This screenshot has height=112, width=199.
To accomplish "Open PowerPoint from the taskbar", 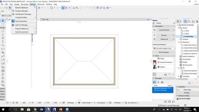I will click(x=61, y=109).
